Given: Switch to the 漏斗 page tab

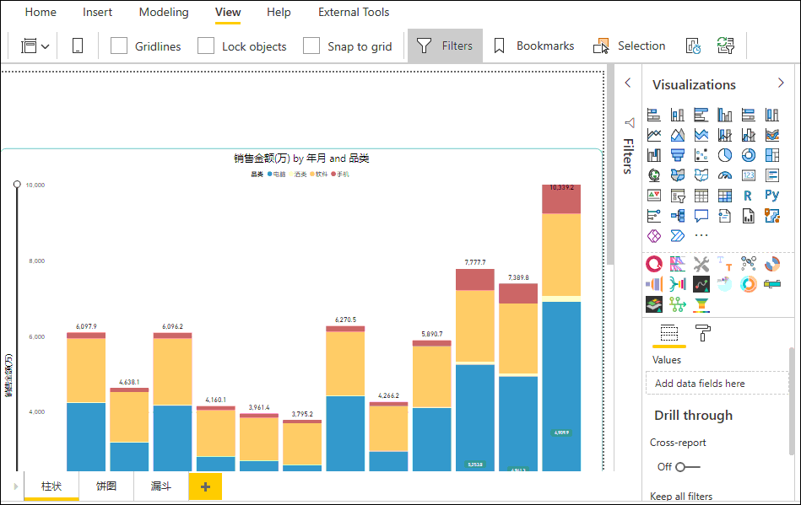Looking at the screenshot, I should [x=161, y=486].
